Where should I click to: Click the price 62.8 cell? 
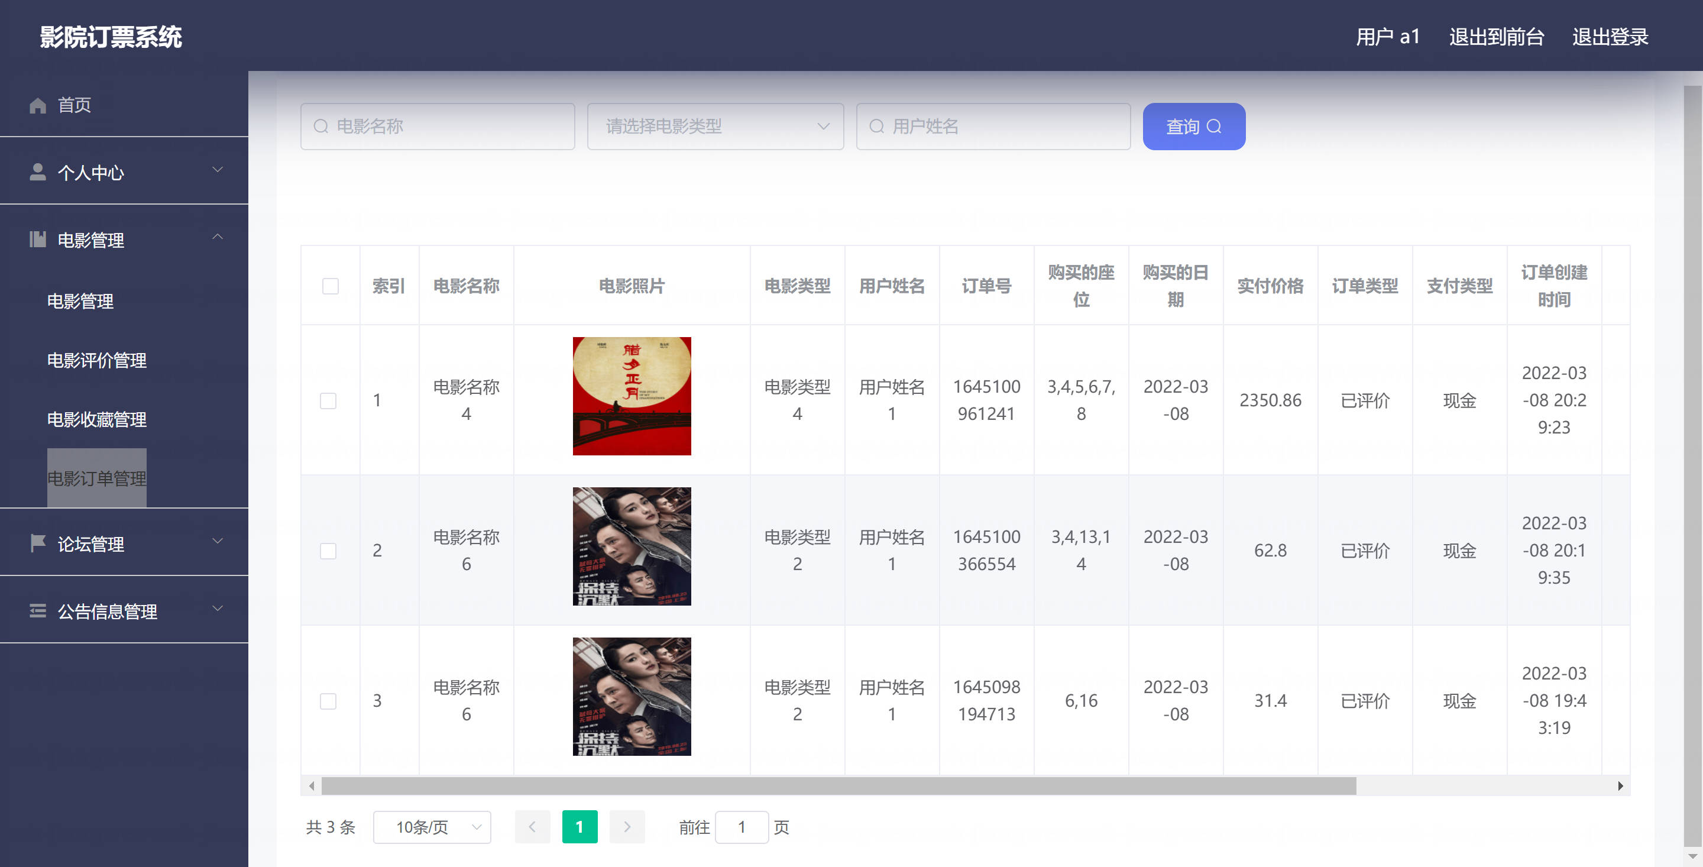point(1270,550)
